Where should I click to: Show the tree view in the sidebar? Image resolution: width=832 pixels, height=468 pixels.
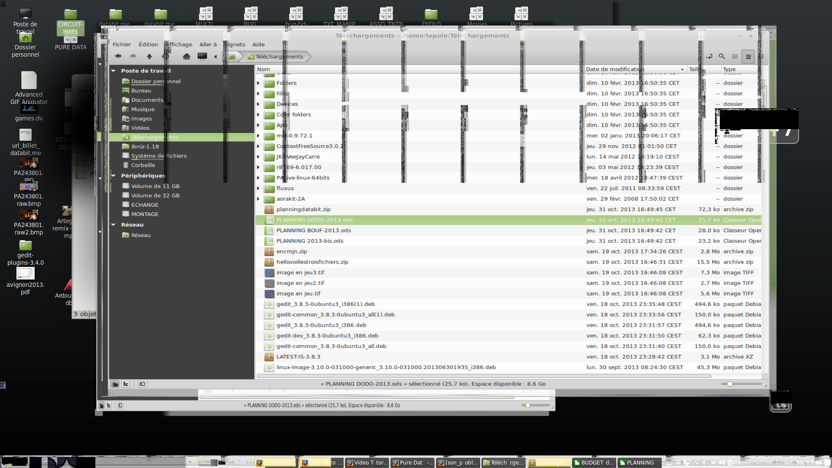(126, 384)
